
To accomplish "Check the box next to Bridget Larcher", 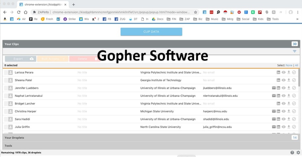I will click(6, 104).
